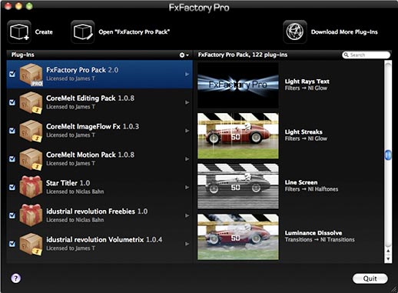Click the CoreMelt ImageFlow Fx box icon
The image size is (398, 293).
(31, 131)
